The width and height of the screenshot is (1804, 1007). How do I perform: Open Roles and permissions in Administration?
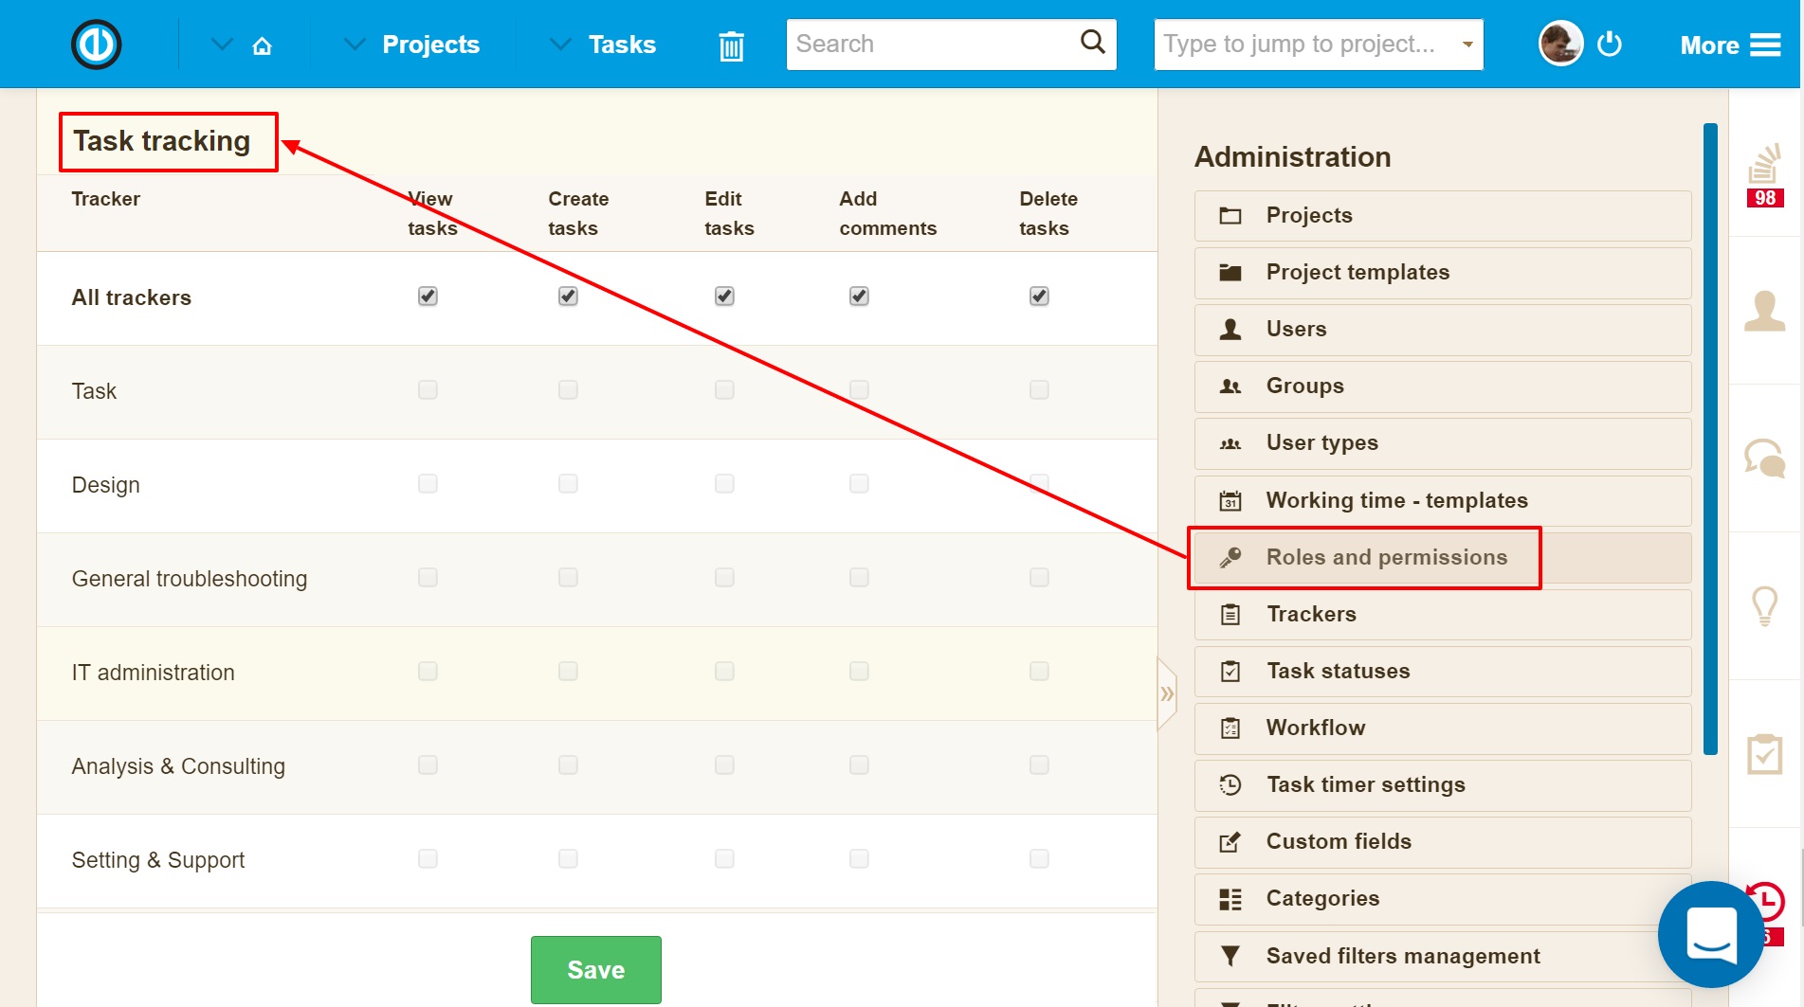tap(1386, 558)
